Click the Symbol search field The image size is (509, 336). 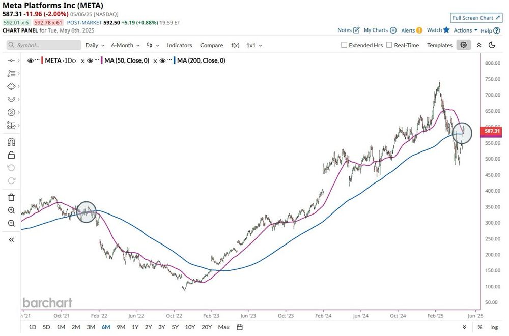click(x=44, y=45)
